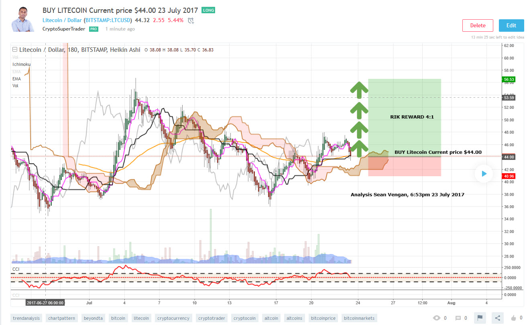Click the red 40.96 stop price label
The height and width of the screenshot is (325, 531).
pyautogui.click(x=509, y=176)
